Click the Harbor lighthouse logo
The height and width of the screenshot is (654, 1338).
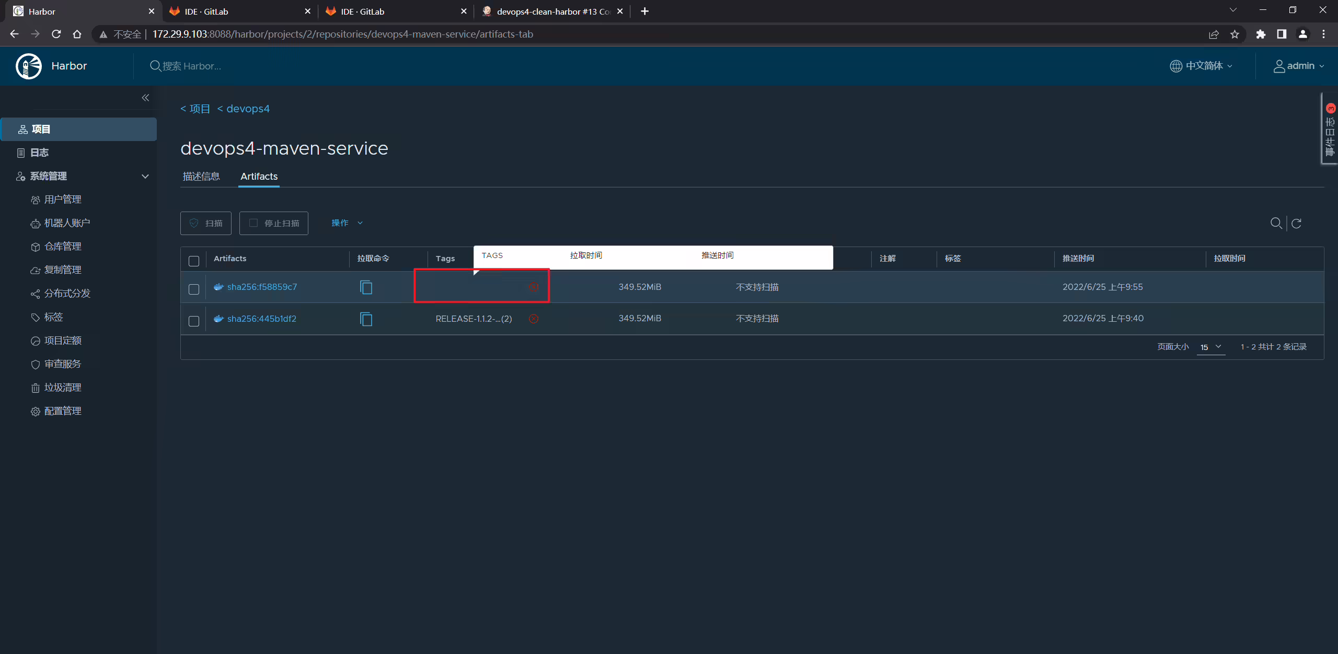pos(29,66)
